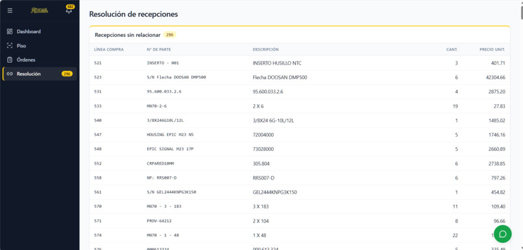Click description 305.804
523x250 pixels.
pyautogui.click(x=261, y=164)
